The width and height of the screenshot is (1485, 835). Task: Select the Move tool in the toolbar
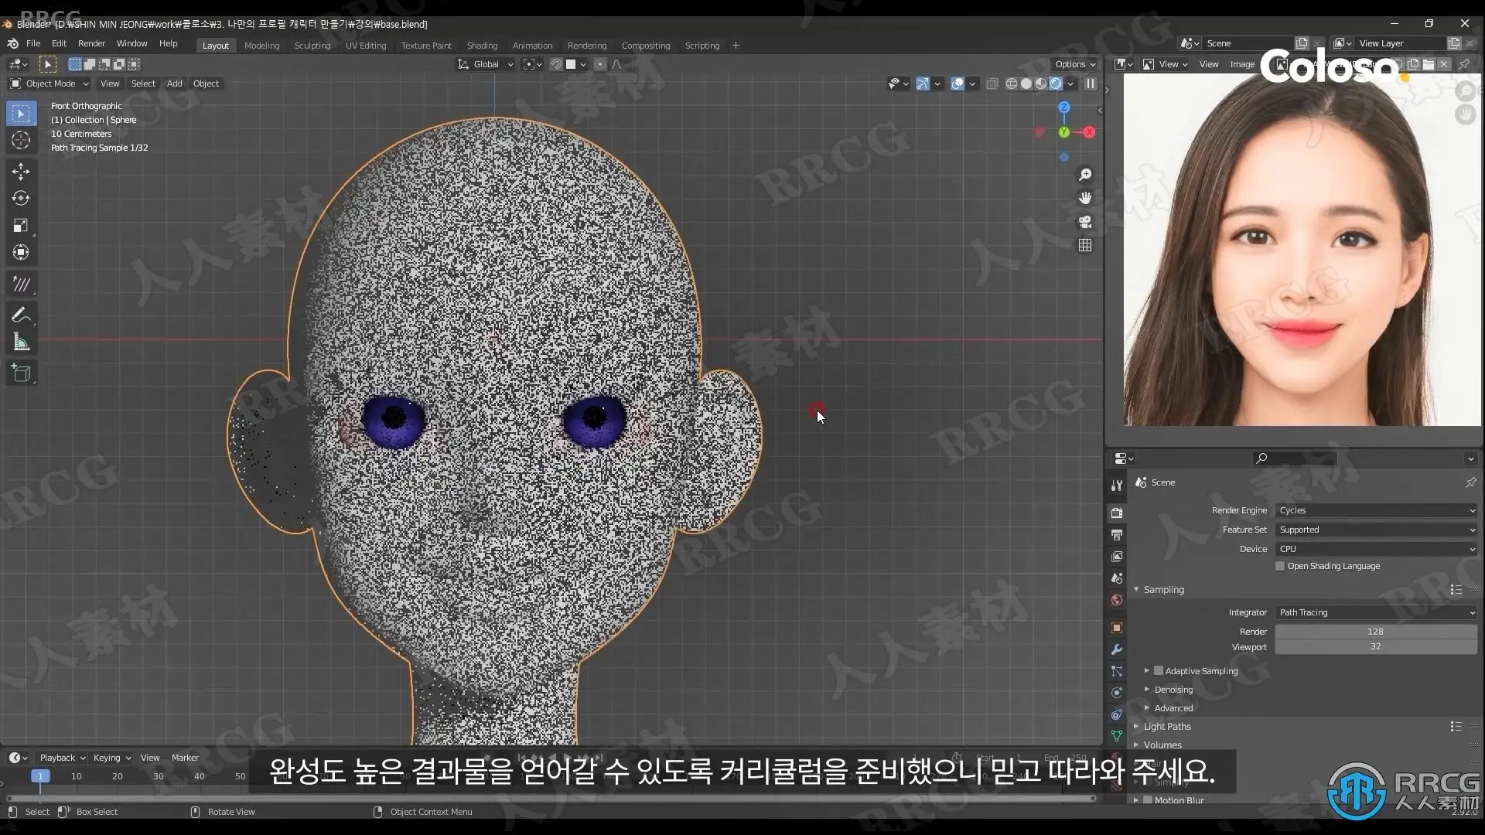[x=21, y=171]
